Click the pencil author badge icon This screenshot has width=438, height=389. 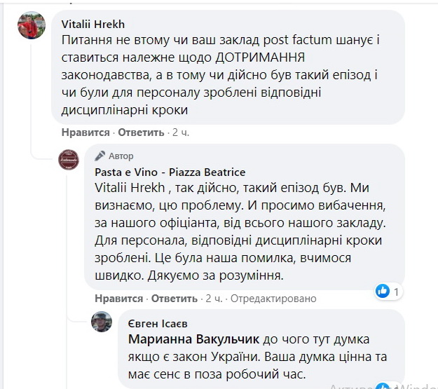pos(100,156)
